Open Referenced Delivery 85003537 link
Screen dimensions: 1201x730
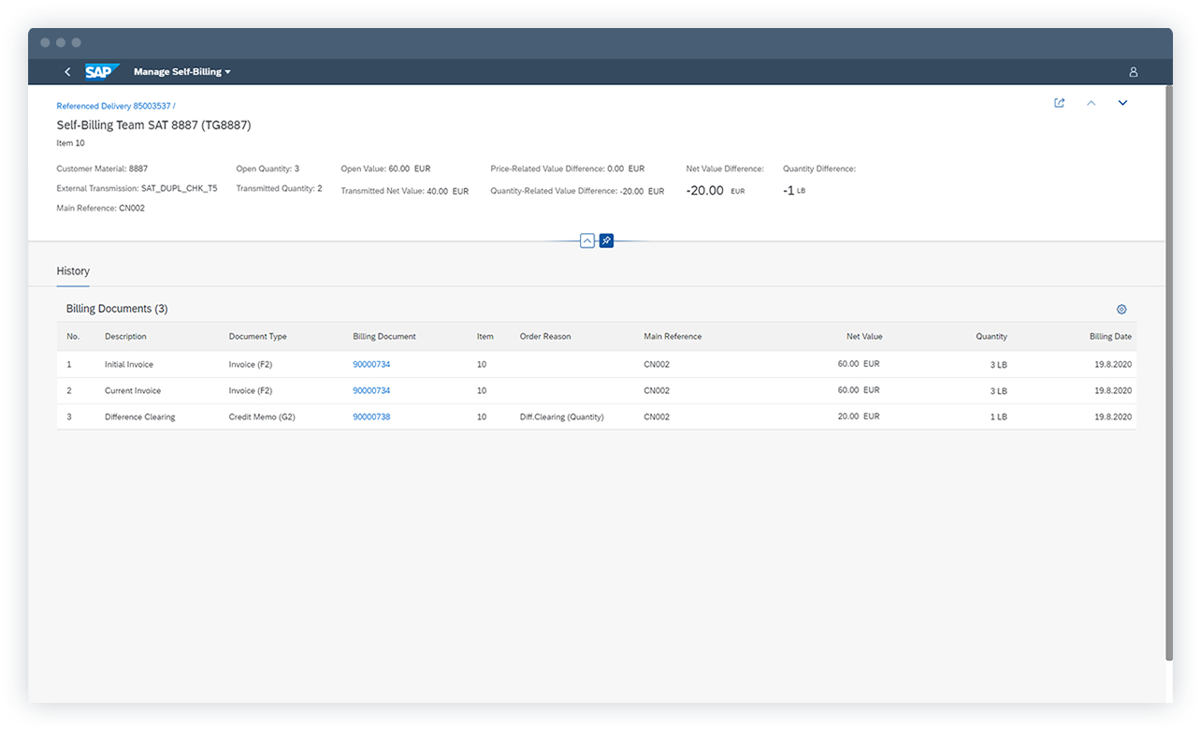point(114,106)
